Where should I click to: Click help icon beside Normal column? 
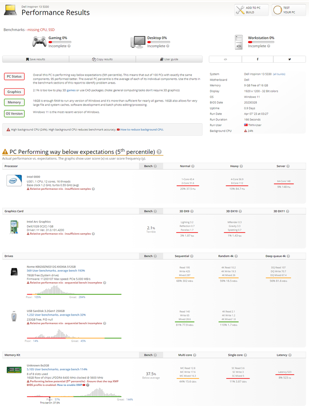(193, 166)
